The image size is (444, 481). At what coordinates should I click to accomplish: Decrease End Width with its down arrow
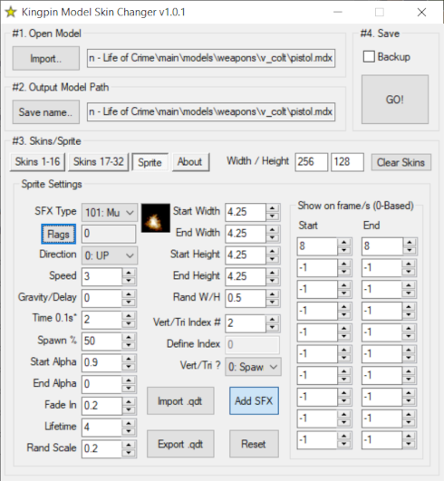coord(273,238)
